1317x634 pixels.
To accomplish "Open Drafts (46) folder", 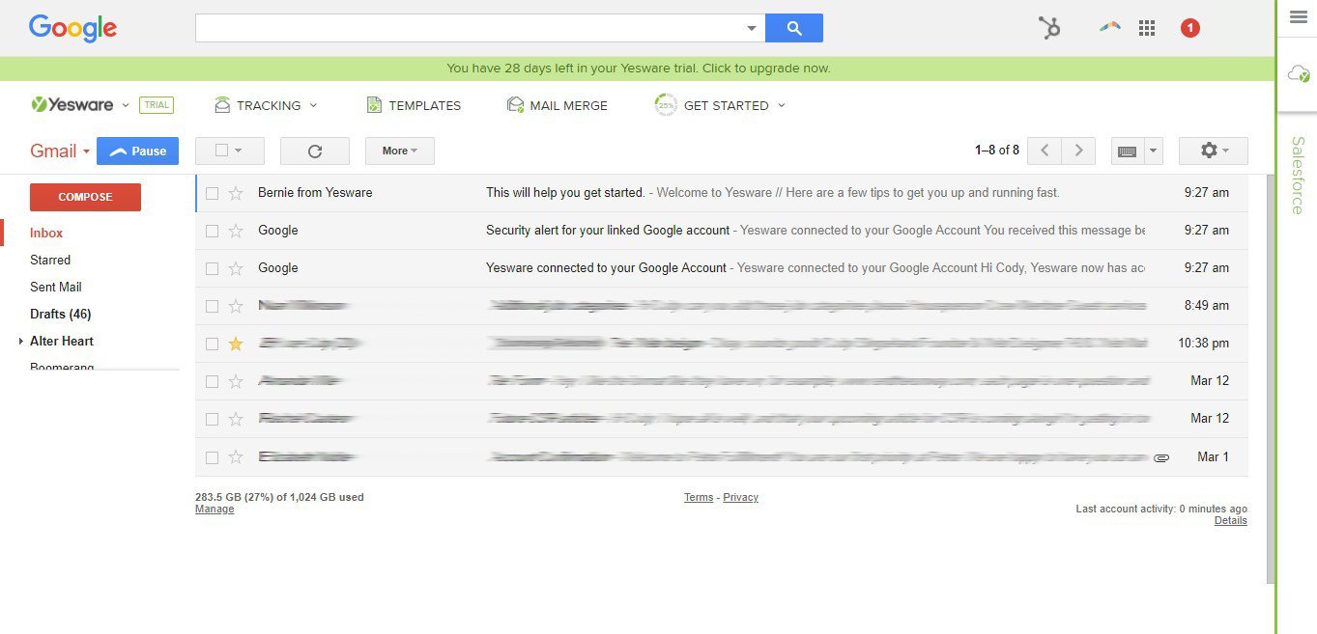I will [60, 315].
